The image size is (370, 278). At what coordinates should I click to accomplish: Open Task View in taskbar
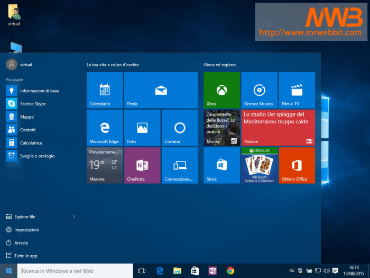(142, 271)
